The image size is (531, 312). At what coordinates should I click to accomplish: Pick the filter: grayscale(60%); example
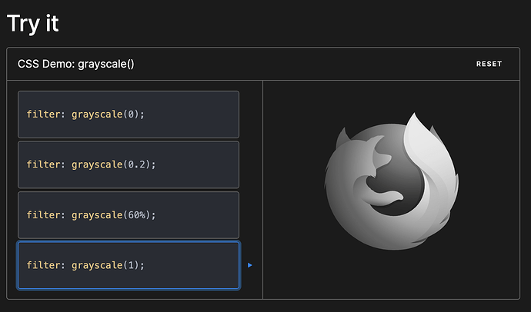point(129,215)
